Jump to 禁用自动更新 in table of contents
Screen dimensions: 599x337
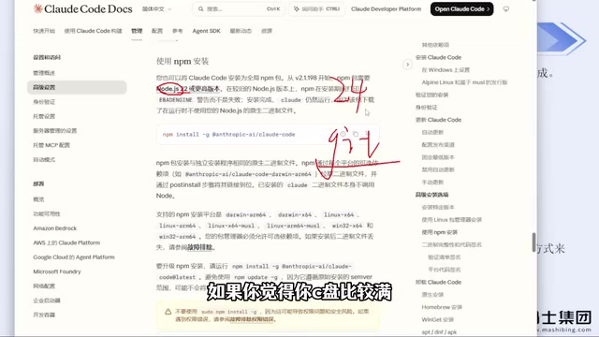tap(438, 169)
